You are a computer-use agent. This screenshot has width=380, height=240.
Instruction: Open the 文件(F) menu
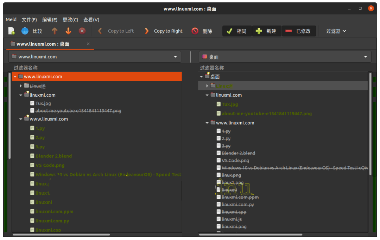(29, 20)
